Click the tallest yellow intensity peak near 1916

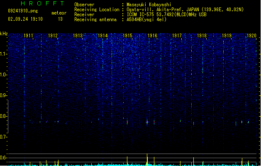coord(147,159)
